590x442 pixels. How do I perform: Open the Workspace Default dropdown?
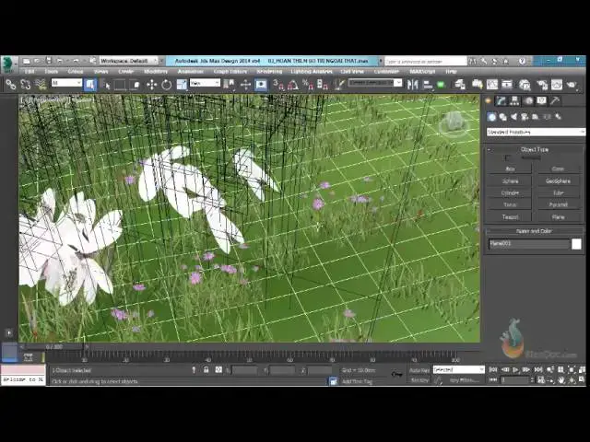point(129,61)
